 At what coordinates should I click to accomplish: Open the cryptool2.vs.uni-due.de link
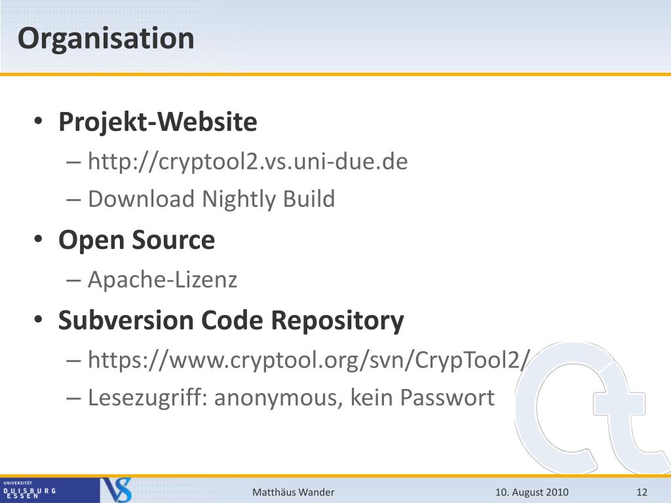click(x=248, y=162)
